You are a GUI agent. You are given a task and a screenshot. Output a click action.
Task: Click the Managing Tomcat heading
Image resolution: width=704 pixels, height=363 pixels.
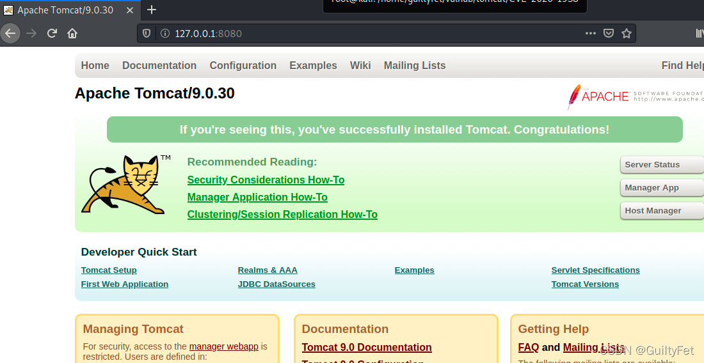tap(133, 329)
